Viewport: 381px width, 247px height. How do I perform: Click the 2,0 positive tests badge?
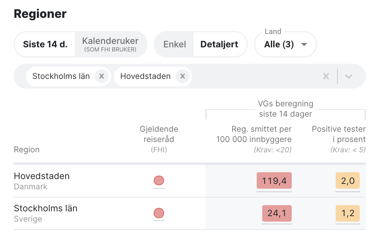click(x=348, y=180)
